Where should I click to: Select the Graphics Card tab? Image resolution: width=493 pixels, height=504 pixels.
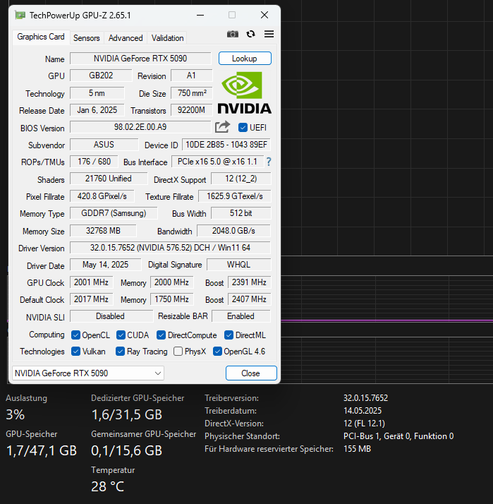[41, 37]
